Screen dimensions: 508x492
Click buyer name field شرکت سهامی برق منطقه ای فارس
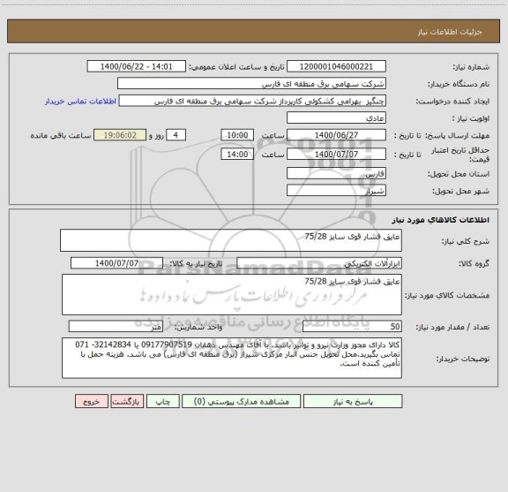pos(251,84)
